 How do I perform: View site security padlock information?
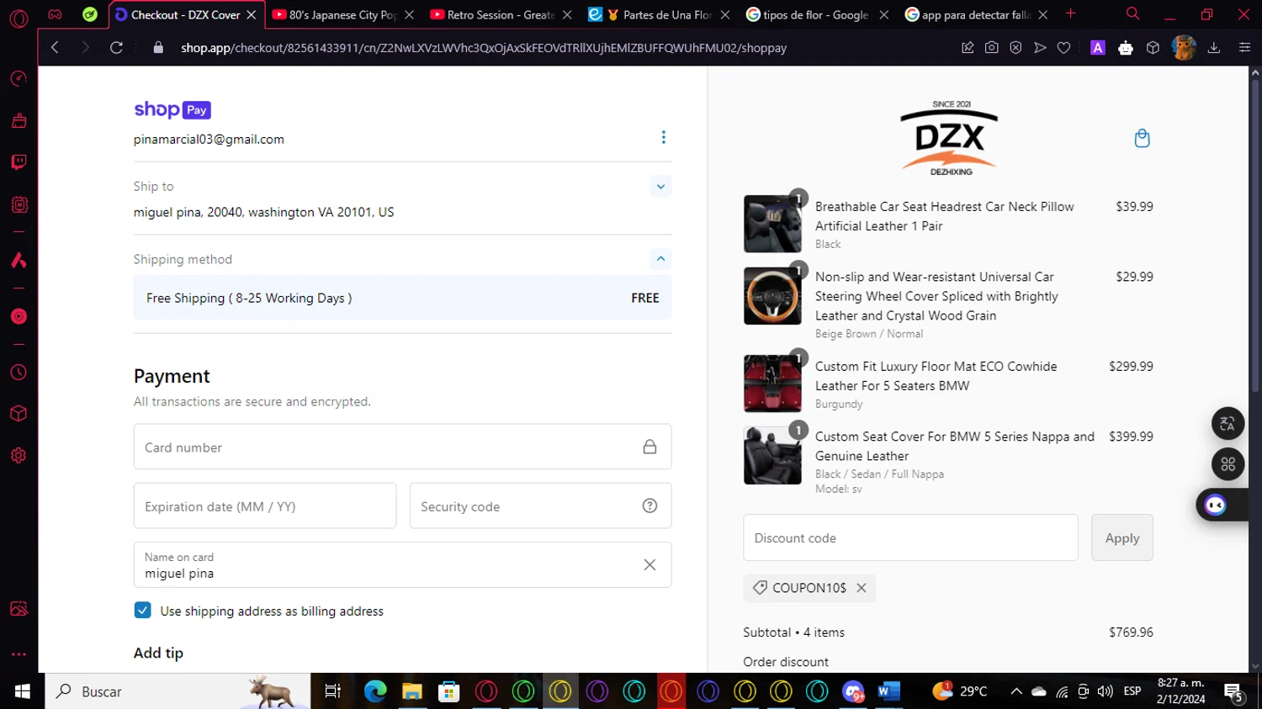(x=157, y=48)
